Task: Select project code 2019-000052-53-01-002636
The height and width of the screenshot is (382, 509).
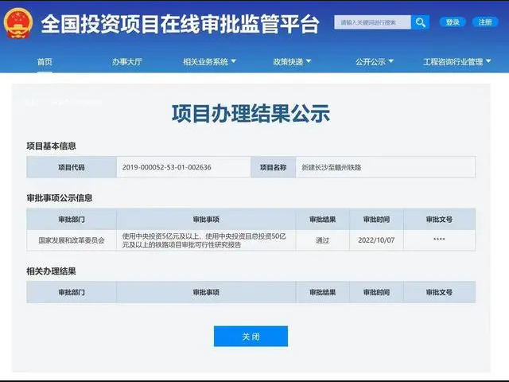Action: (167, 167)
